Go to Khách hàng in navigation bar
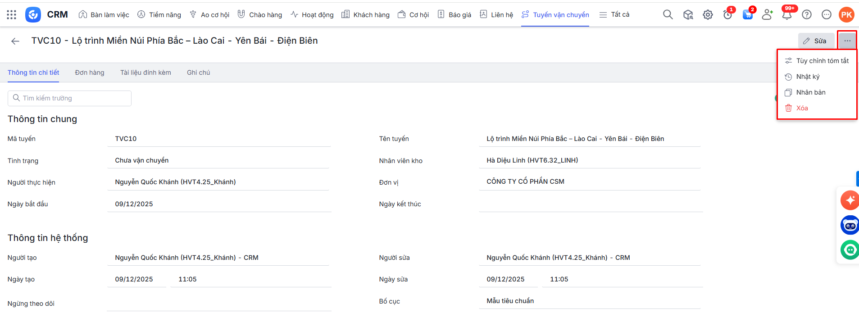This screenshot has width=859, height=313. point(365,15)
